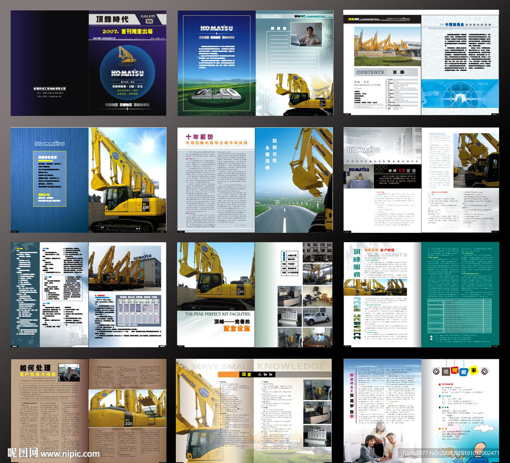Click the 成都顶峰工程机械有限公司 text on the back cover
The image size is (510, 463).
(x=49, y=89)
